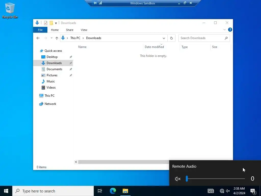The image size is (261, 196).
Task: Click the New folder quick access toolbar icon
Action: pyautogui.click(x=51, y=23)
